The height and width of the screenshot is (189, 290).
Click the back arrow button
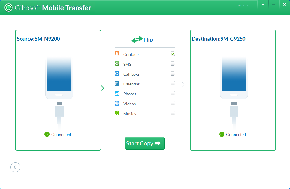[x=15, y=167]
